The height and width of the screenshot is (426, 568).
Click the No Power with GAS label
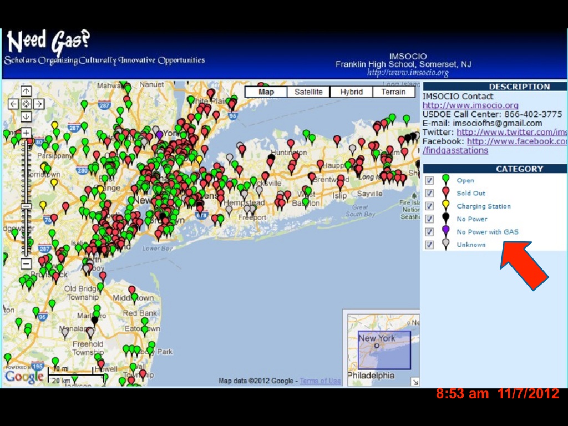click(x=487, y=232)
